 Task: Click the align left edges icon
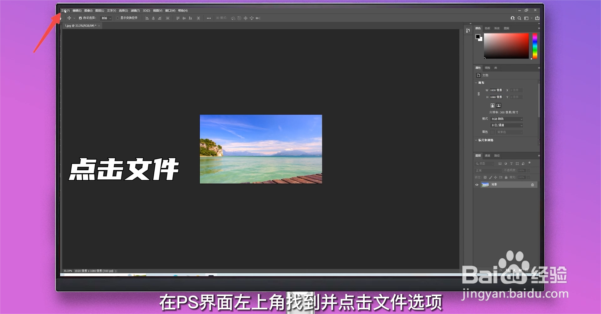147,18
